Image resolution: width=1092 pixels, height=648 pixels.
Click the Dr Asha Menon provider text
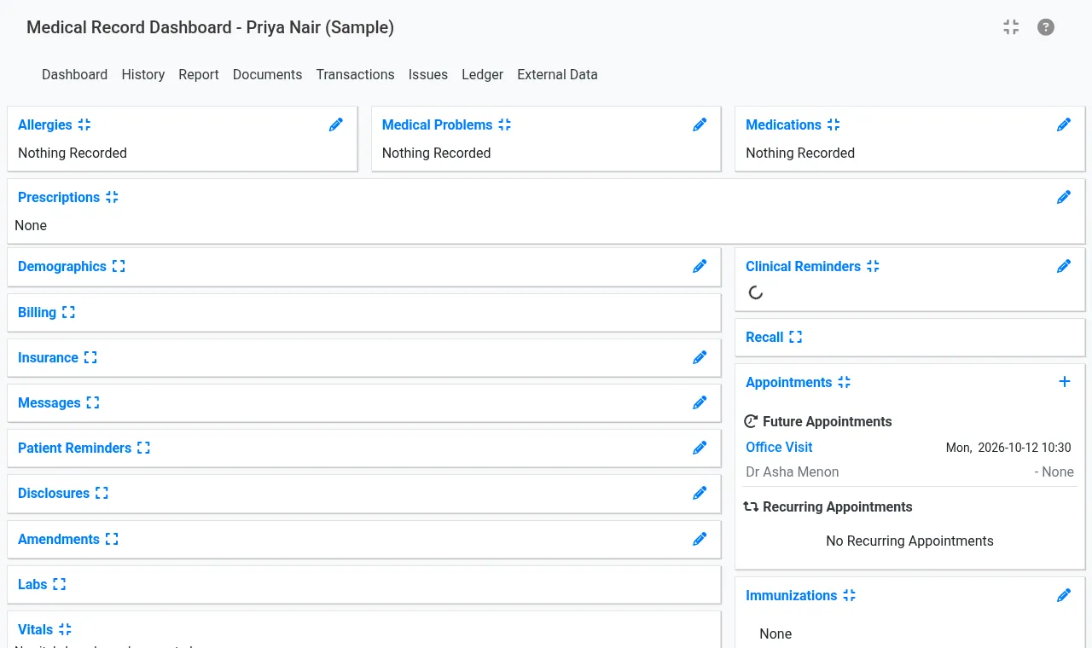[x=793, y=472]
